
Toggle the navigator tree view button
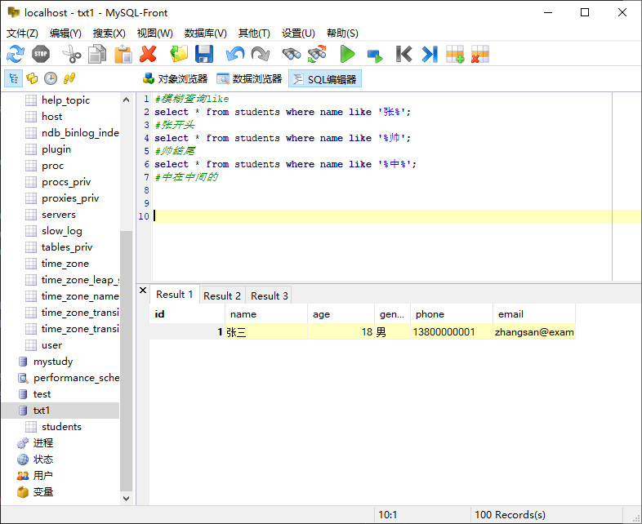point(14,78)
